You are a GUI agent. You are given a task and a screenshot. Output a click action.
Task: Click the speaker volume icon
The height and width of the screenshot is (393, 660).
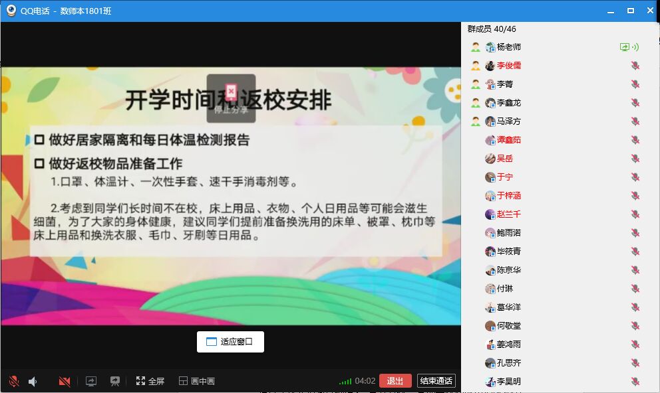pyautogui.click(x=33, y=381)
